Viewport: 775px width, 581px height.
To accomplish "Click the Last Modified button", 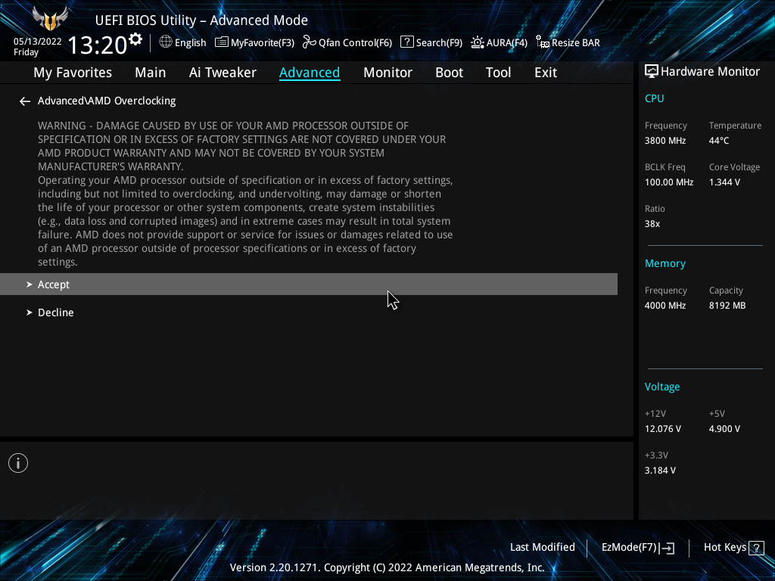I will 543,547.
